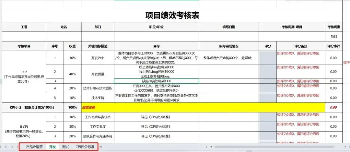This screenshot has height=152, width=350.
Task: Select the 0.00 subtotal for 技术升级or技术创新
Action: click(x=334, y=88)
